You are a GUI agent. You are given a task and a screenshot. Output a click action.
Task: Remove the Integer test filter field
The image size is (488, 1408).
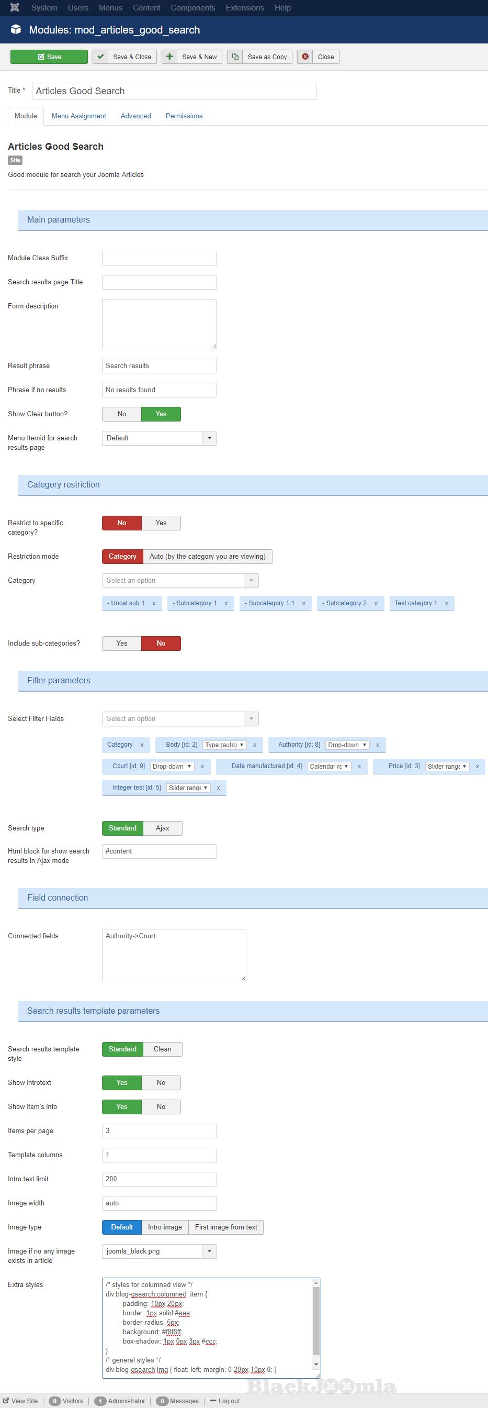point(218,788)
